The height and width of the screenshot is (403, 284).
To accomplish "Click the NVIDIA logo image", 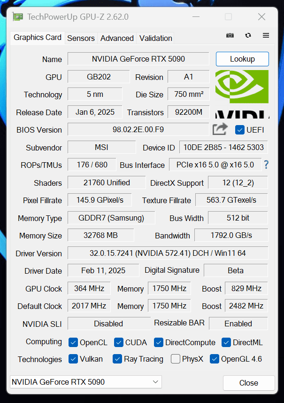I will tap(242, 94).
